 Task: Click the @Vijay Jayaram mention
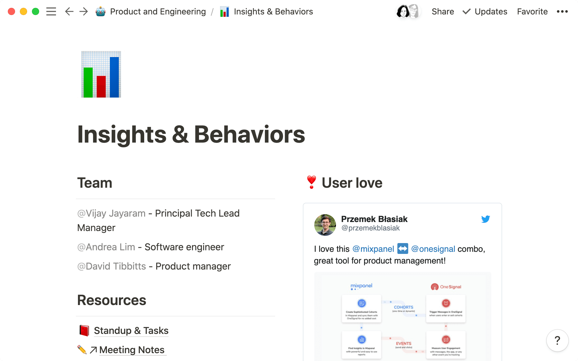point(111,213)
